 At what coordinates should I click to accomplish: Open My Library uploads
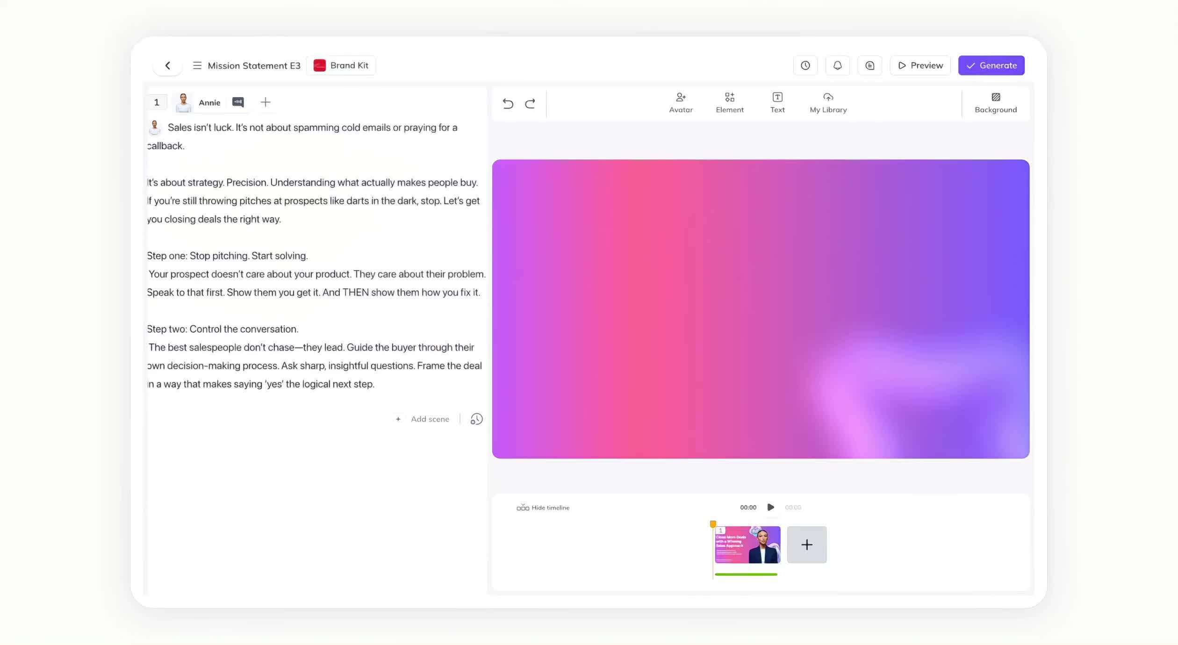(828, 102)
